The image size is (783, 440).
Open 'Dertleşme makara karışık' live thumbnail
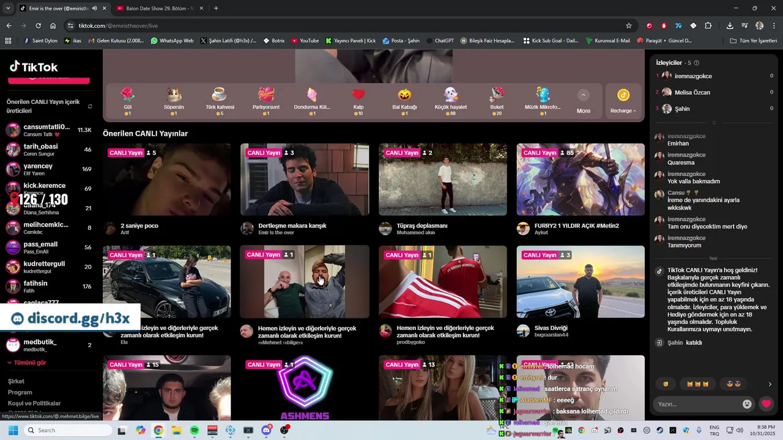(x=305, y=180)
